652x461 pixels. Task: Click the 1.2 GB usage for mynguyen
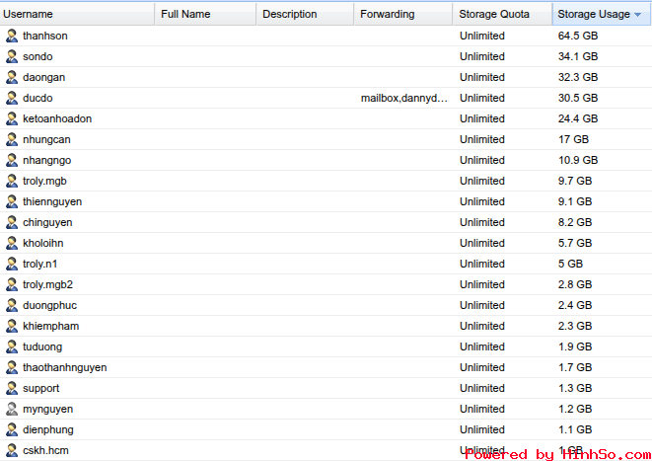[575, 409]
